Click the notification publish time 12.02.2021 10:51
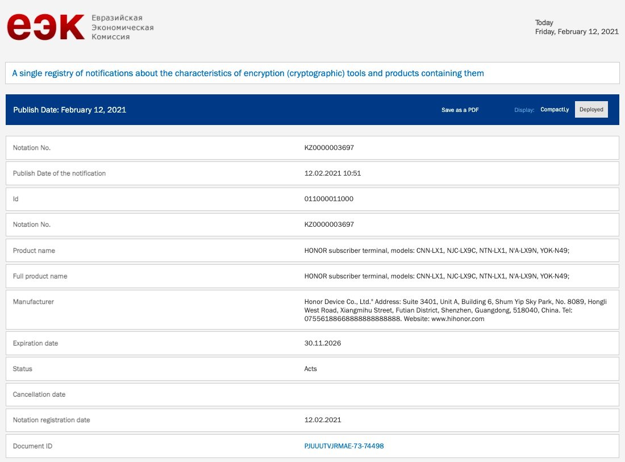 (332, 173)
